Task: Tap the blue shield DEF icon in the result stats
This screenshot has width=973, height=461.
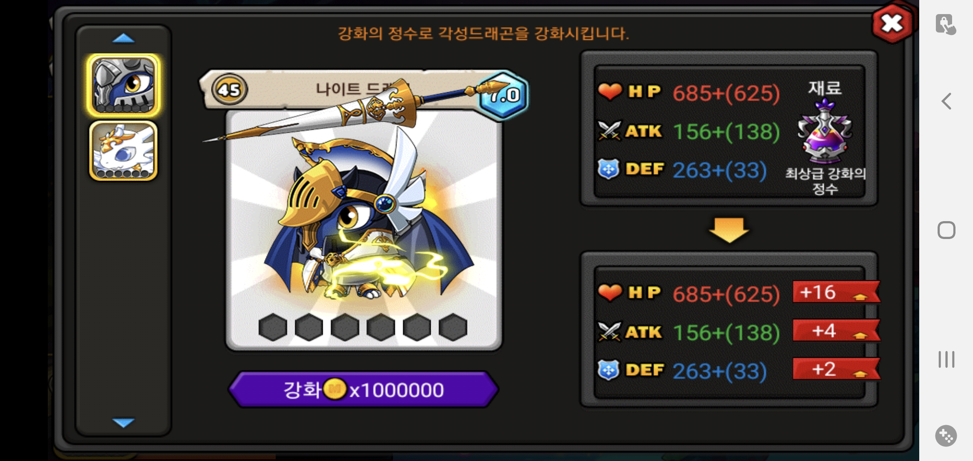Action: [x=609, y=370]
